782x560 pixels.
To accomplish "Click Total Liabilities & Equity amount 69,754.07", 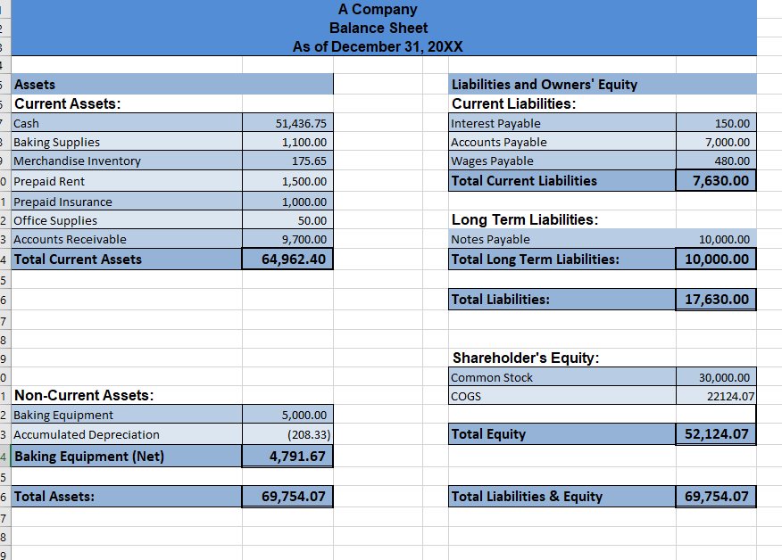I will (715, 497).
